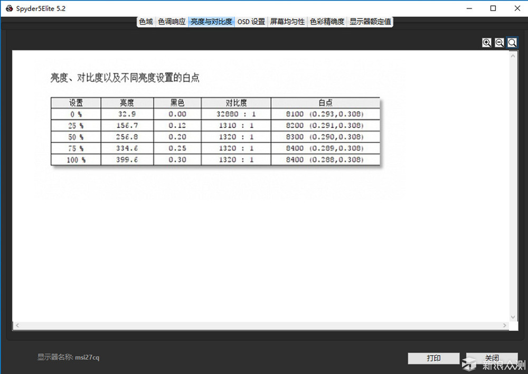Screen dimensions: 528x374
Task: Click the brightness report table header 白点
Action: 325,102
